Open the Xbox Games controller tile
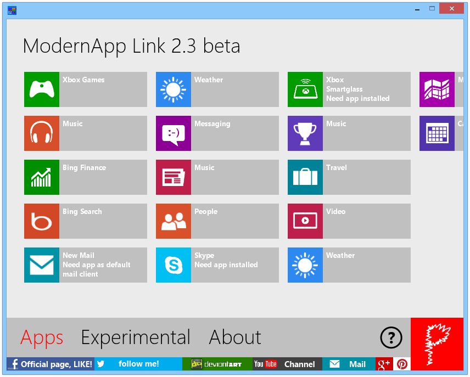 [86, 89]
